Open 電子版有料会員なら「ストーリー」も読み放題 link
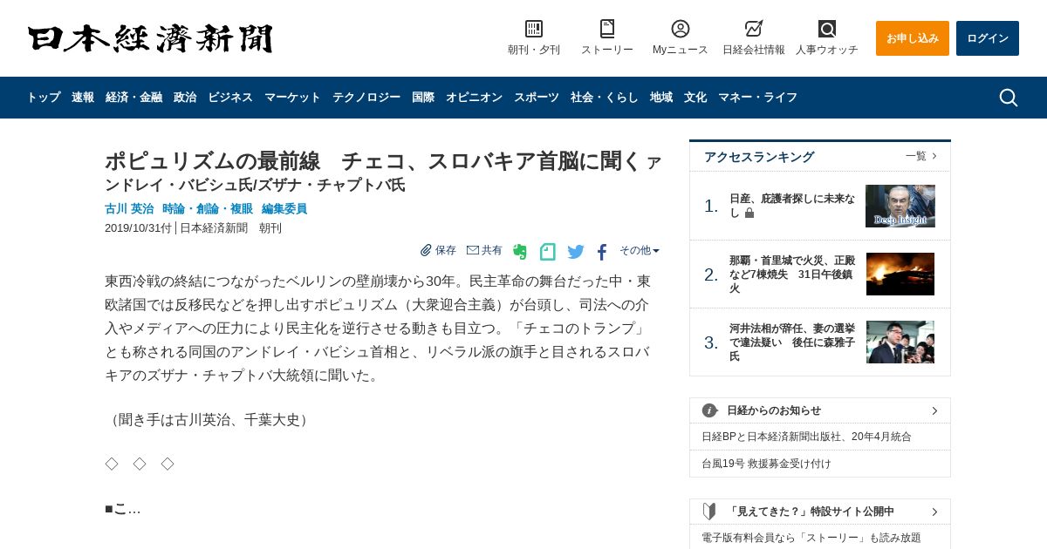This screenshot has width=1047, height=549. pos(811,538)
